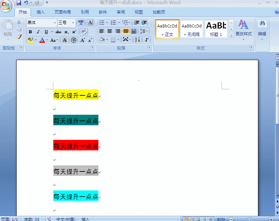Image resolution: width=279 pixels, height=221 pixels.
Task: Open bullets list dropdown arrow
Action: (x=107, y=23)
